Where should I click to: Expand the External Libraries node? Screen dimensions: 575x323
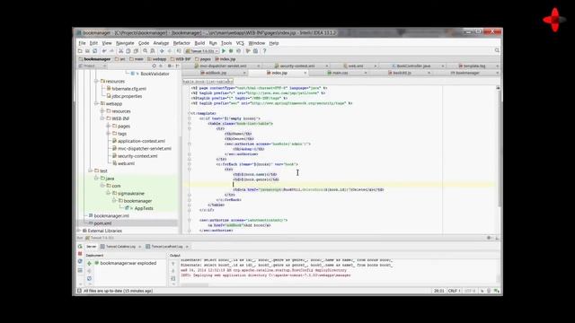point(79,231)
